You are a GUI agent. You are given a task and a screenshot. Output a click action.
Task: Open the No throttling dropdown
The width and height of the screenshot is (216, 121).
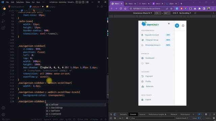click(185, 13)
